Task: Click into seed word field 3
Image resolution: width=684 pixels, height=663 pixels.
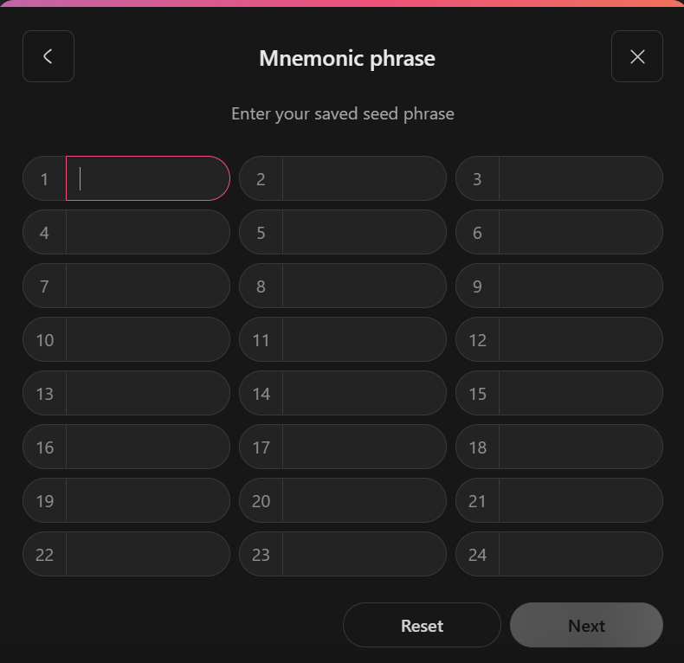Action: (x=580, y=179)
